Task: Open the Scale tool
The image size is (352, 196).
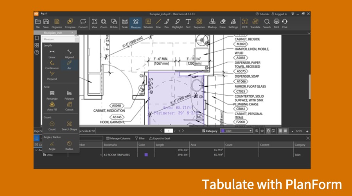Action: (125, 24)
